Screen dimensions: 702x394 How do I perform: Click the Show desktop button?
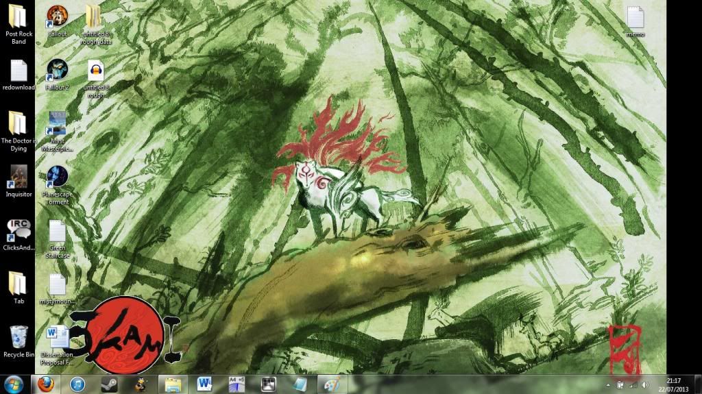click(x=697, y=384)
